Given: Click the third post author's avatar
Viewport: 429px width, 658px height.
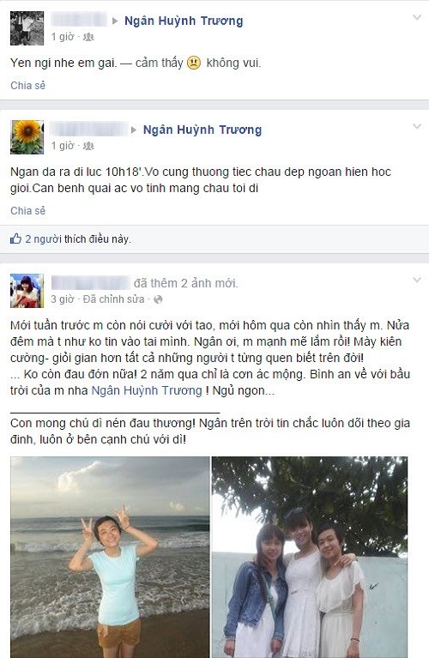Looking at the screenshot, I should pyautogui.click(x=27, y=291).
